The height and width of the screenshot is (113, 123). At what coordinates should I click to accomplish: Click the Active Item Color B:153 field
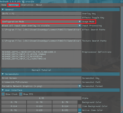point(65,110)
